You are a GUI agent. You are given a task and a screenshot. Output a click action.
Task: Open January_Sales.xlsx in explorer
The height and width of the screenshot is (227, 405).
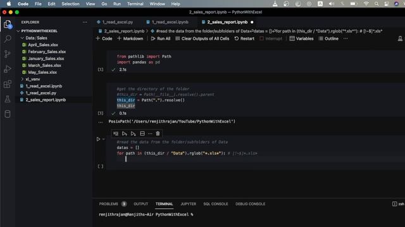pos(46,59)
